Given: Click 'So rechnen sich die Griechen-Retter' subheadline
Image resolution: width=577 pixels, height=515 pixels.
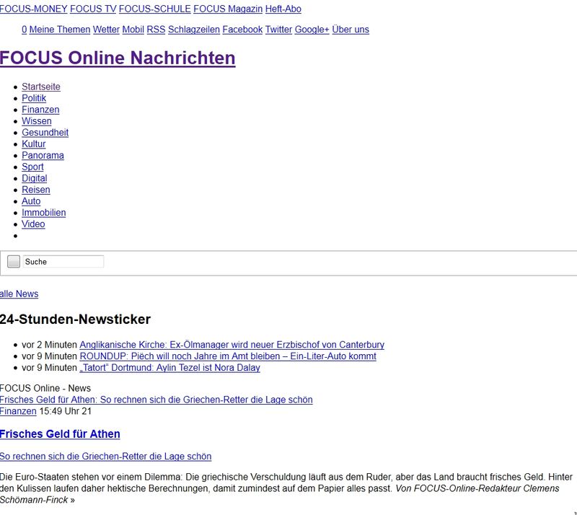Looking at the screenshot, I should (105, 456).
